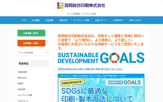Click orange 社員募集（中途） button
This screenshot has width=163, height=102.
point(31,43)
